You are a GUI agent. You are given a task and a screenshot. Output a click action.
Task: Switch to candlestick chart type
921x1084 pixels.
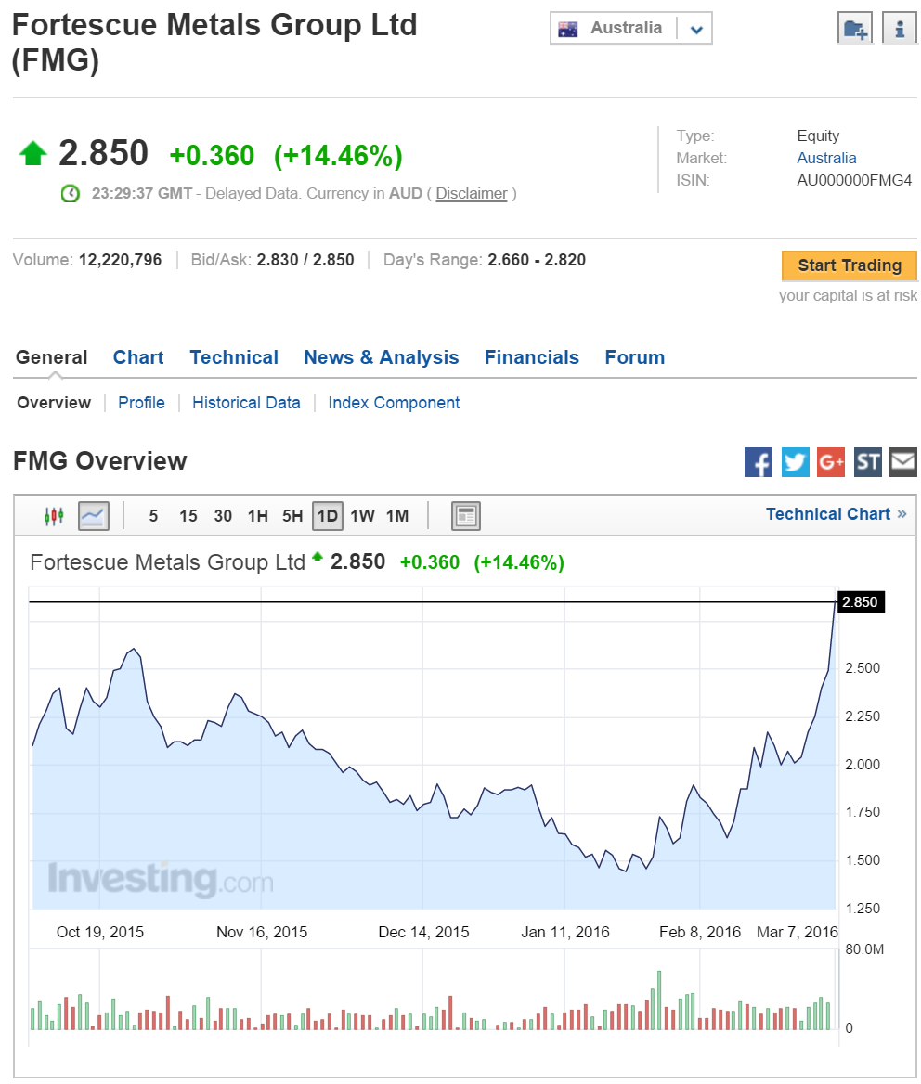pos(55,515)
